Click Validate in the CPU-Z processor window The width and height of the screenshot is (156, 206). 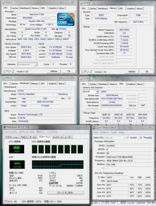click(53, 71)
